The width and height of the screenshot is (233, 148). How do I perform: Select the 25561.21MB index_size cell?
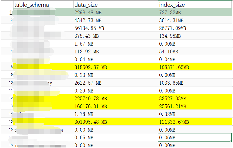pyautogui.click(x=173, y=106)
